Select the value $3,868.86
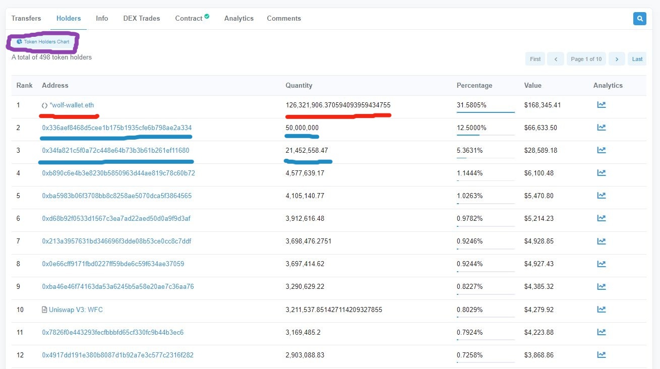The height and width of the screenshot is (369, 660). [539, 354]
